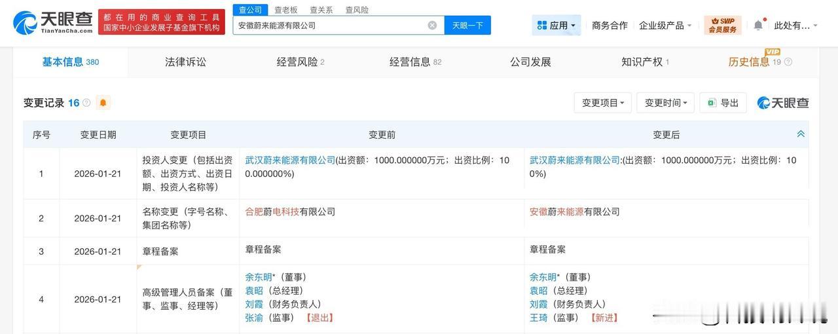Click the TianYanCha logo
The height and width of the screenshot is (334, 838).
(53, 23)
